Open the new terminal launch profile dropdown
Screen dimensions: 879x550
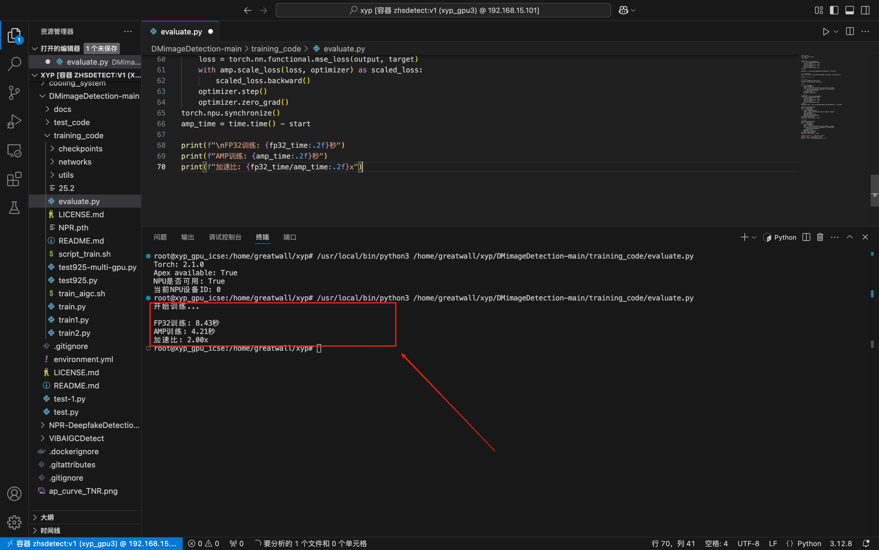pos(754,238)
